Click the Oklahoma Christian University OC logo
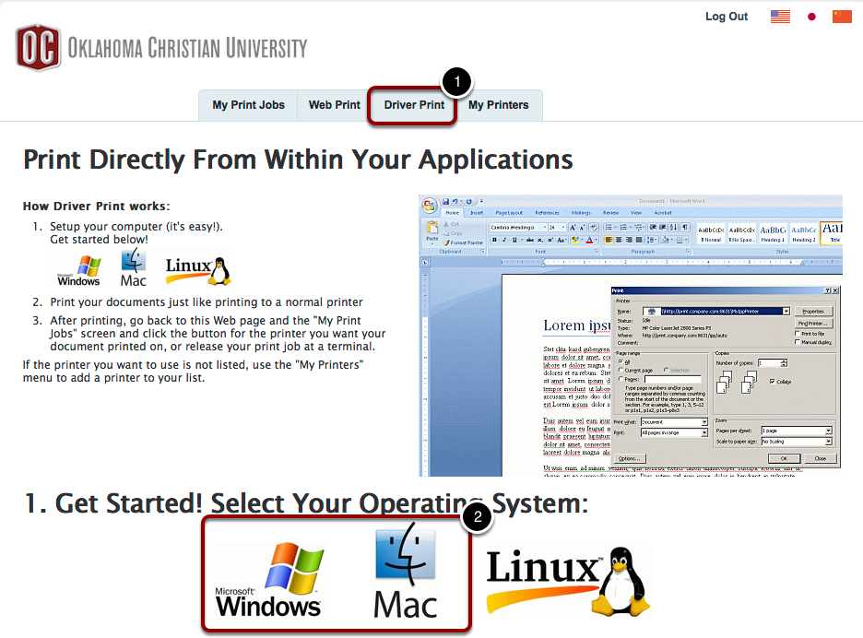The height and width of the screenshot is (638, 863). click(38, 47)
